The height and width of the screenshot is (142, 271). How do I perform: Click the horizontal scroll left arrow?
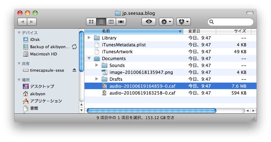point(247,110)
